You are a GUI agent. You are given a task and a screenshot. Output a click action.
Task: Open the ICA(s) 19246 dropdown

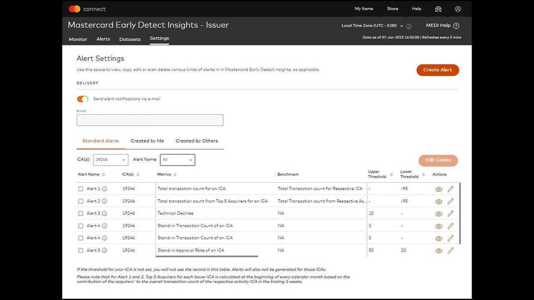point(111,160)
